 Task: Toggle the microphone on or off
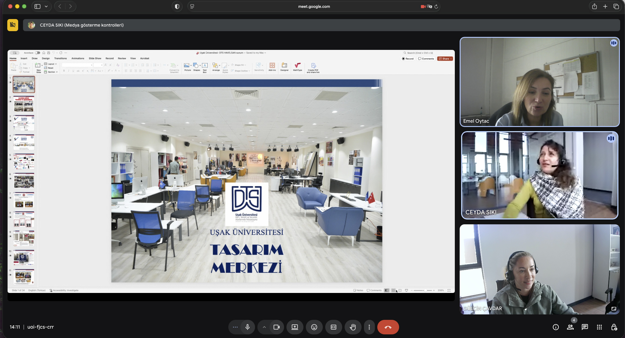point(247,327)
